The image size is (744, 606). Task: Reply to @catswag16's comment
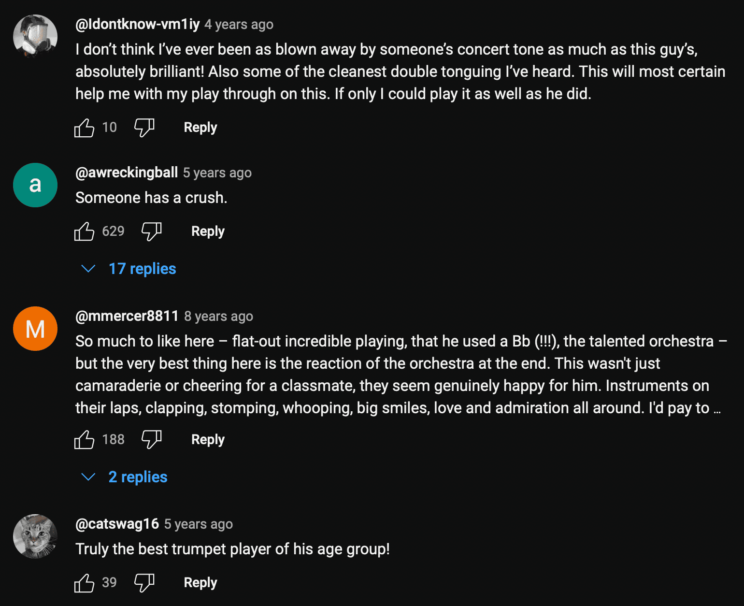(200, 583)
